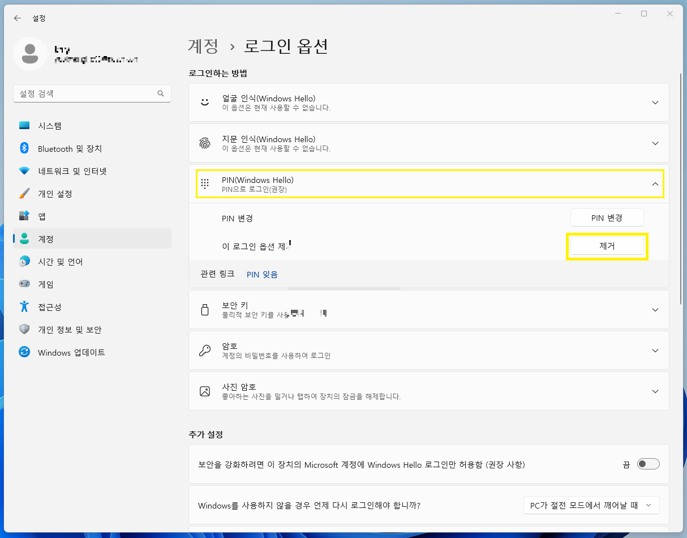Click the PIN keypad dots icon

pos(205,184)
